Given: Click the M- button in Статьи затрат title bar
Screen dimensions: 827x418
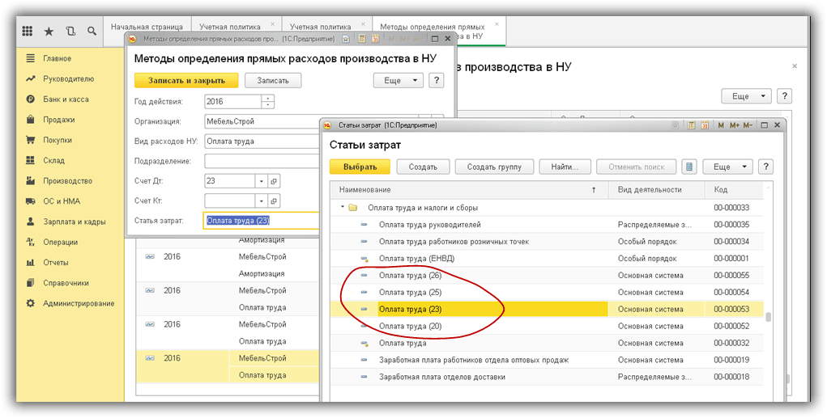Looking at the screenshot, I should click(x=748, y=125).
